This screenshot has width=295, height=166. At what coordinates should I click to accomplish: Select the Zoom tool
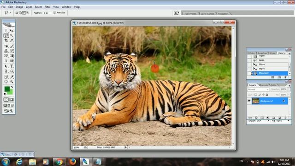(12, 82)
